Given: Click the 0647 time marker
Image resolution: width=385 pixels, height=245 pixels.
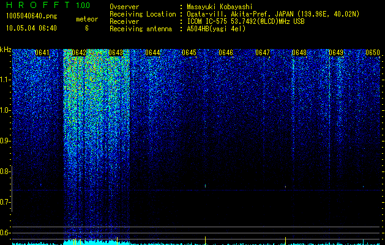Looking at the screenshot, I should [263, 53].
